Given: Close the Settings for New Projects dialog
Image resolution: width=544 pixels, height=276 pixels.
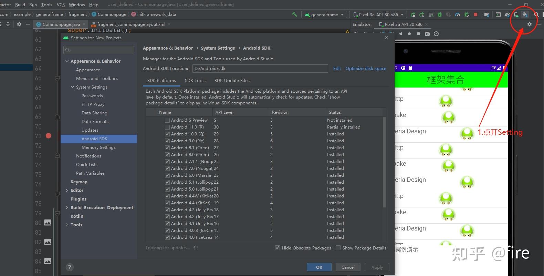Looking at the screenshot, I should 386,38.
